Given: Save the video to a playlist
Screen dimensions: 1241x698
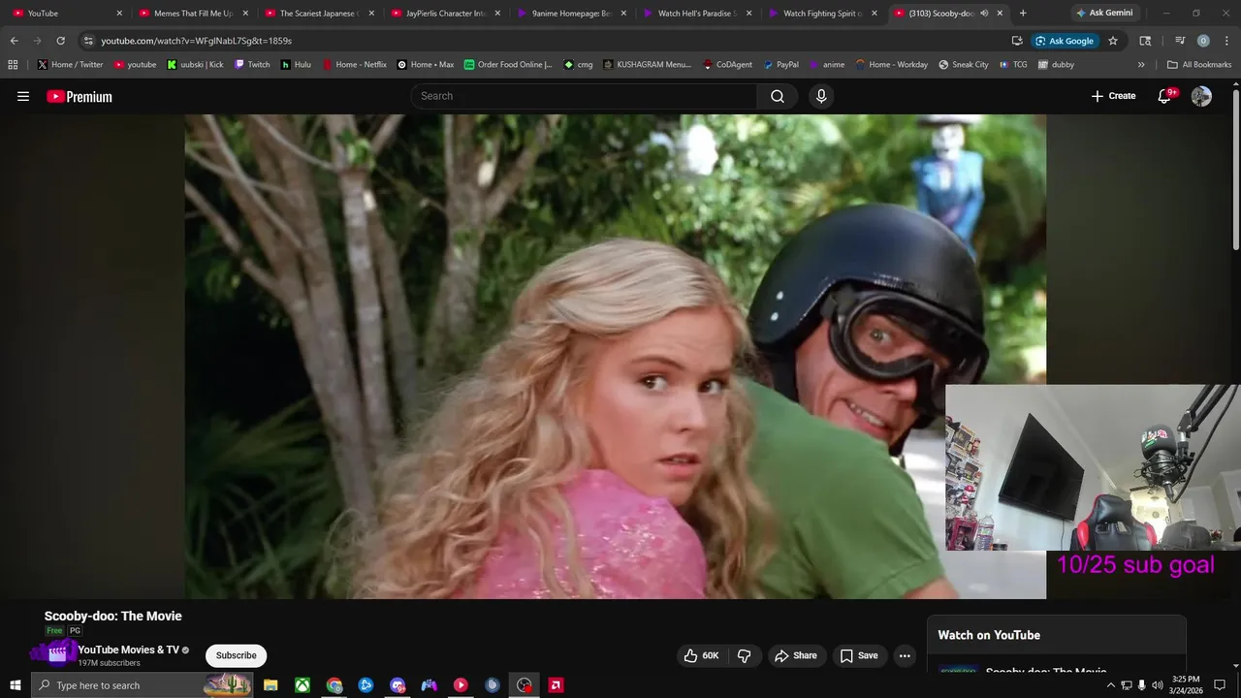Looking at the screenshot, I should tap(859, 655).
